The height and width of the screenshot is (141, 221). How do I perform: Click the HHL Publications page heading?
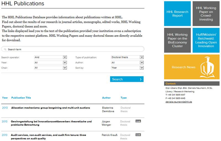(23, 4)
